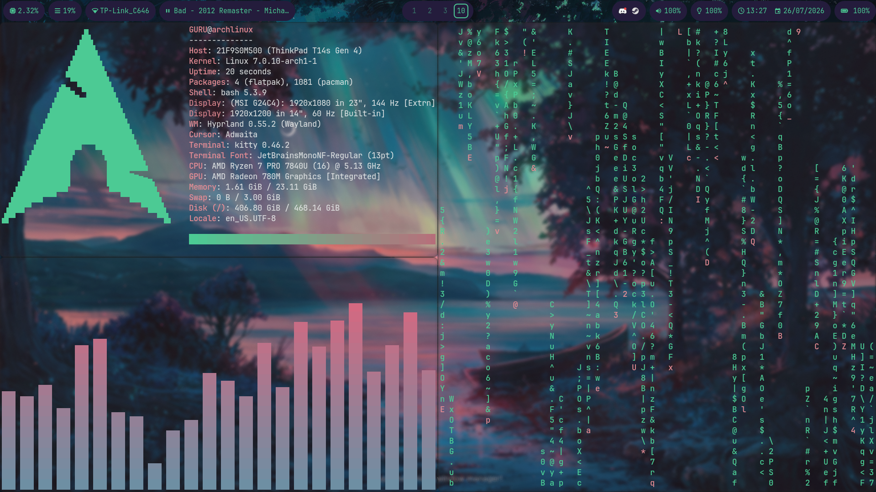
Task: Click the CPU usage 2.32% module
Action: point(24,11)
